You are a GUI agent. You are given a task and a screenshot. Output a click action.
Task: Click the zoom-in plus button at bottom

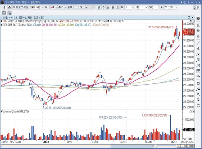[x=179, y=146]
